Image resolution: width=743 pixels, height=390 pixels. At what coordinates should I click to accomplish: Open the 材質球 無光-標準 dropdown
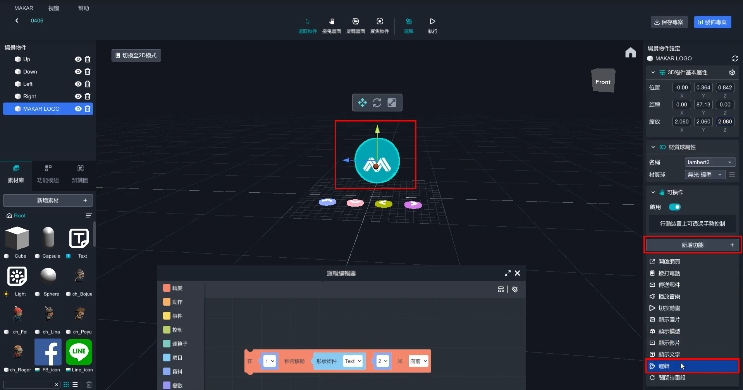coord(705,174)
